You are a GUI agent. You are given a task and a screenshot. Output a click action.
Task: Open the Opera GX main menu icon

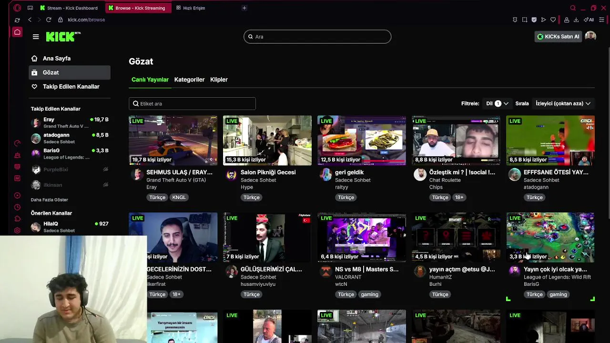(17, 8)
